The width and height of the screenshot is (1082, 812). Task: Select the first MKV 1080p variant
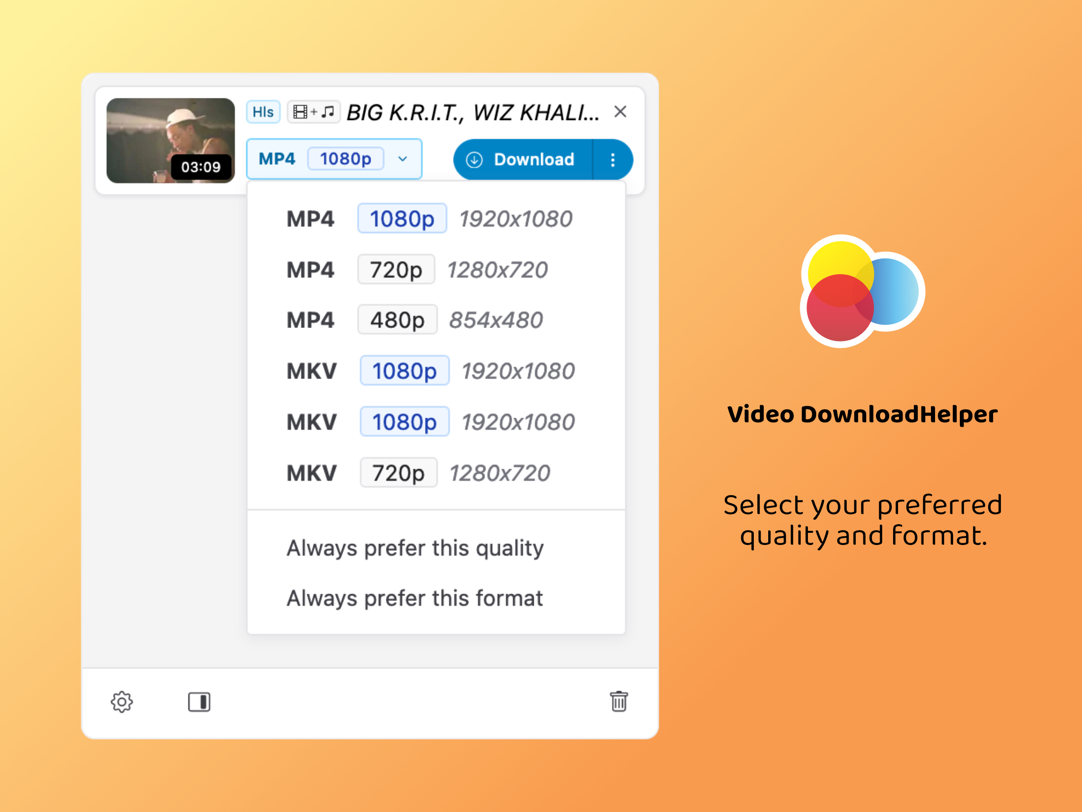[x=404, y=371]
